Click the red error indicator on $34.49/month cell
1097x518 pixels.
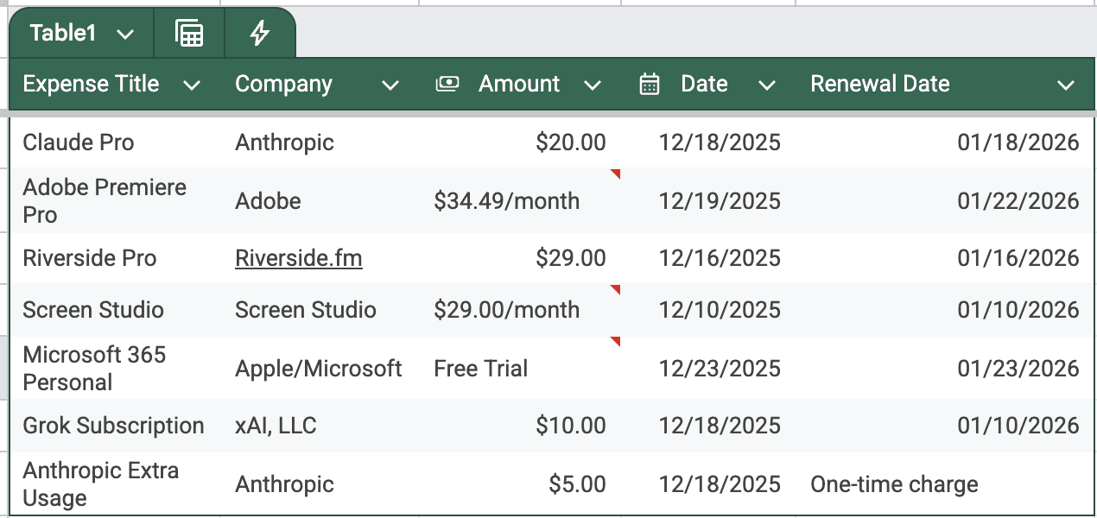(614, 175)
